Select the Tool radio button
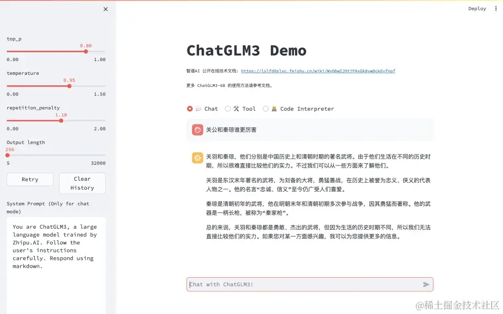Viewport: 503px width, 314px height. coord(228,109)
